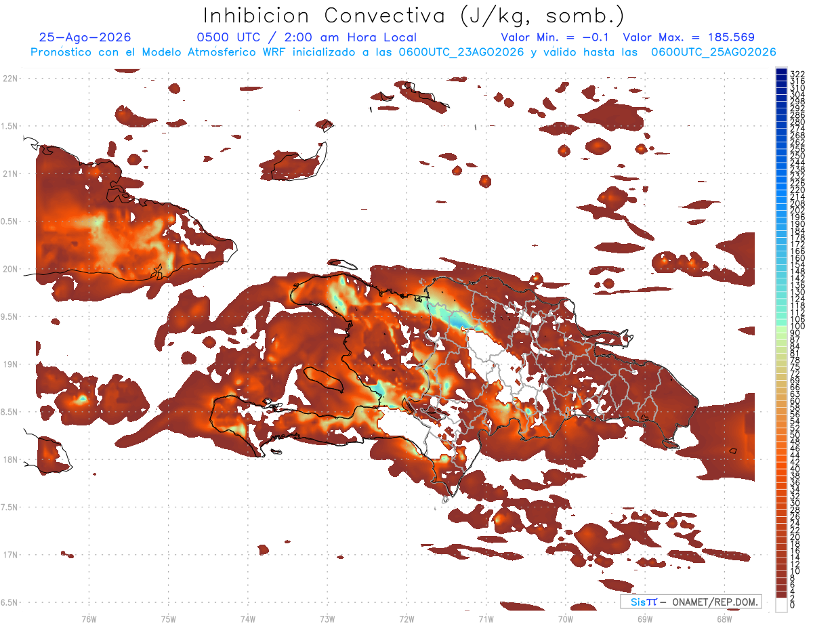Click the "0" value at color scale bottom
The width and height of the screenshot is (813, 628).
coord(793,606)
